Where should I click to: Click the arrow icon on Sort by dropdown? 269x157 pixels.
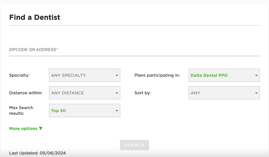[256, 93]
